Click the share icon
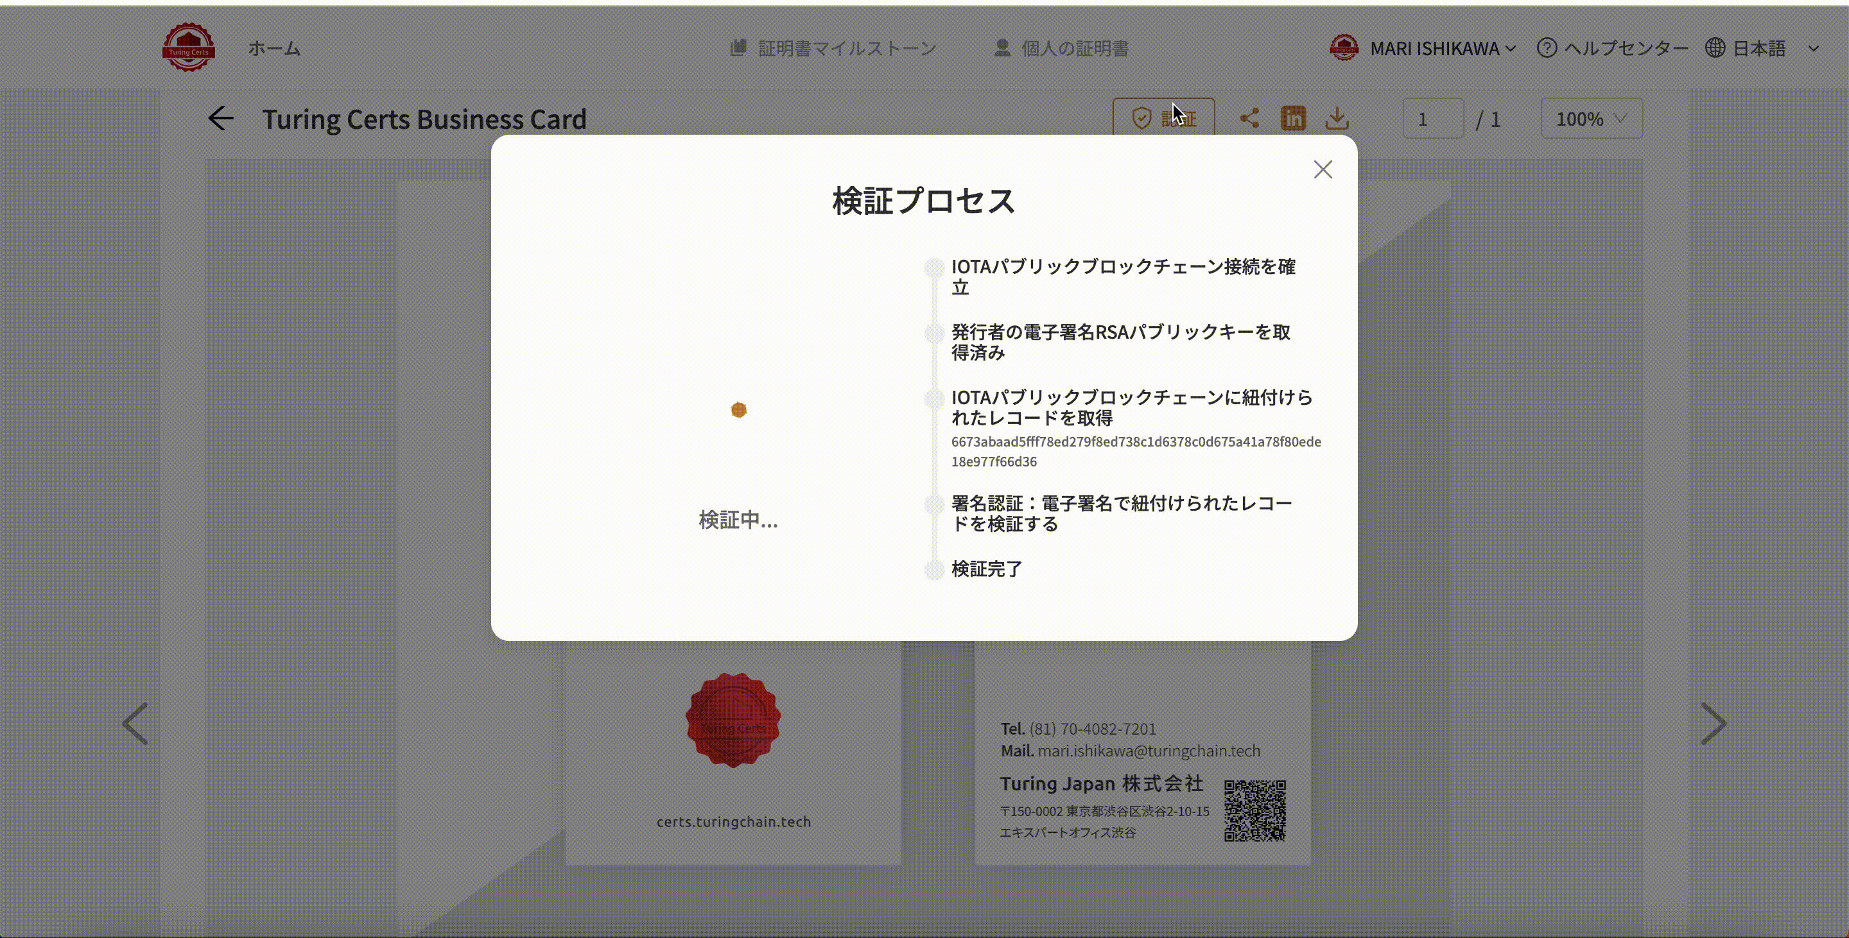This screenshot has width=1849, height=938. [1249, 118]
